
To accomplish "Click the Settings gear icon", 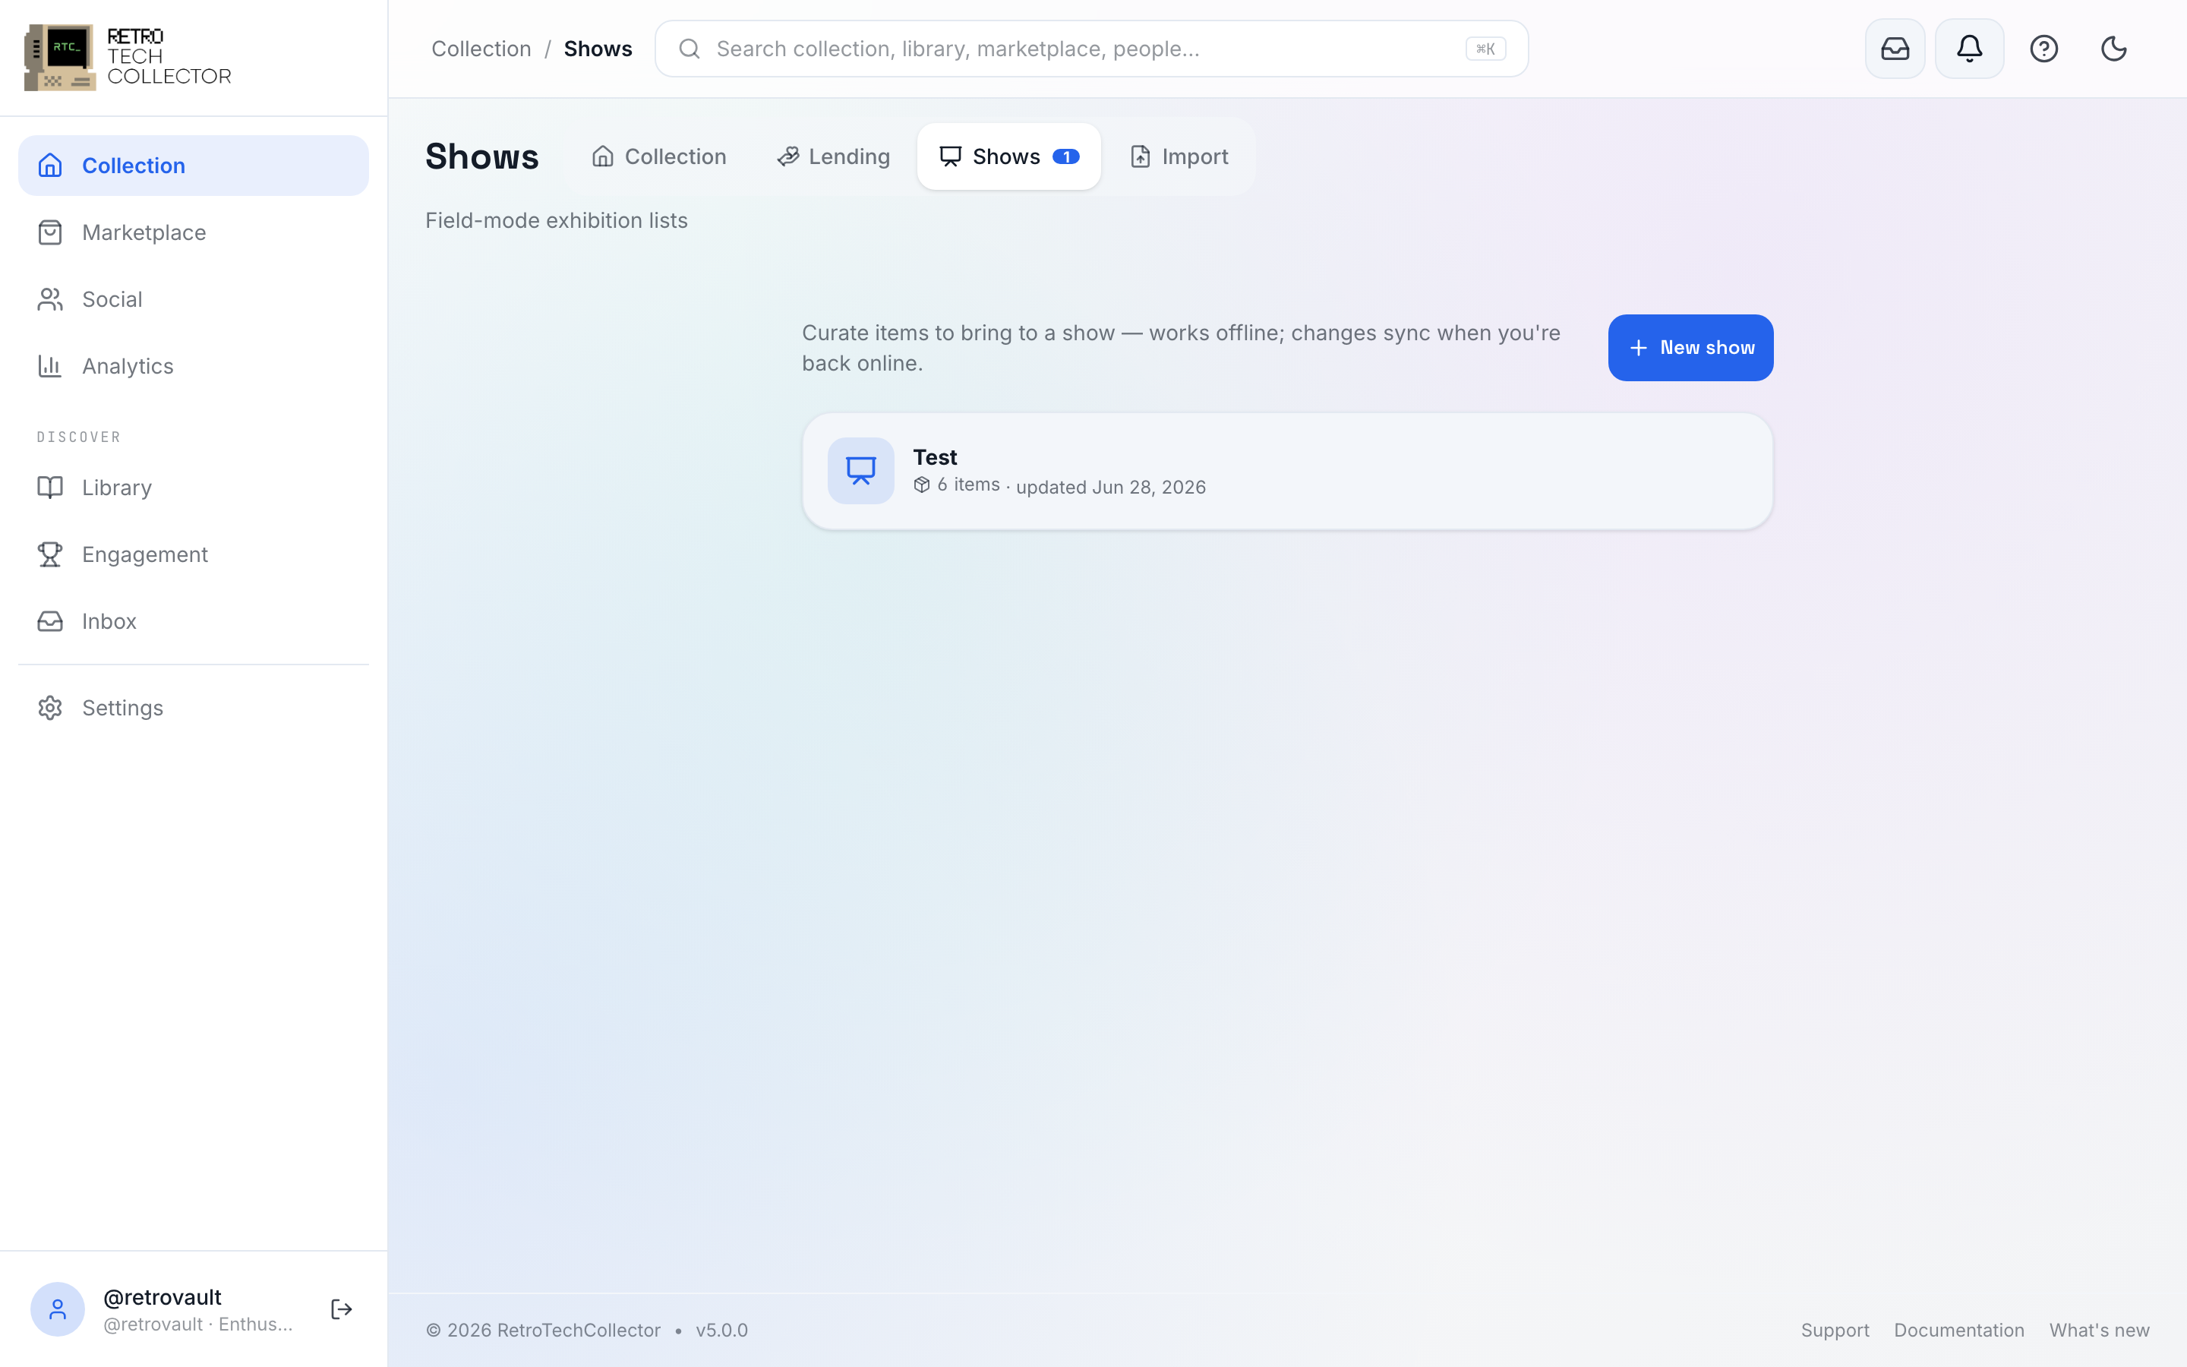I will coord(49,708).
